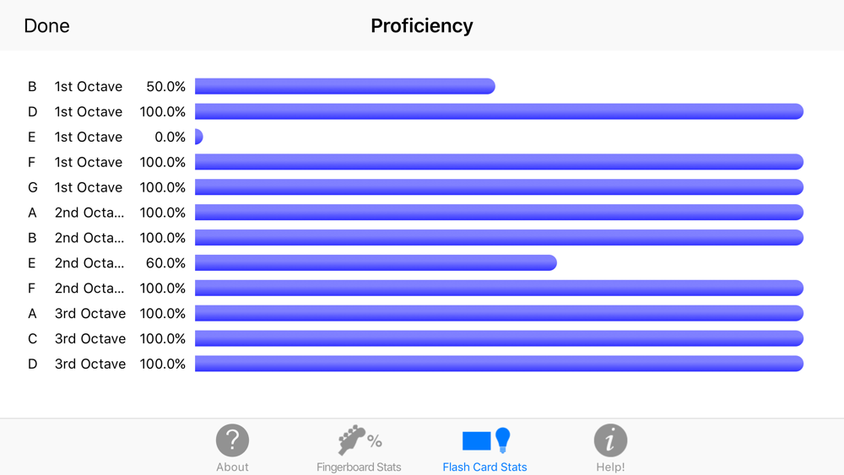844x475 pixels.
Task: Tap the About question mark icon
Action: coord(232,440)
